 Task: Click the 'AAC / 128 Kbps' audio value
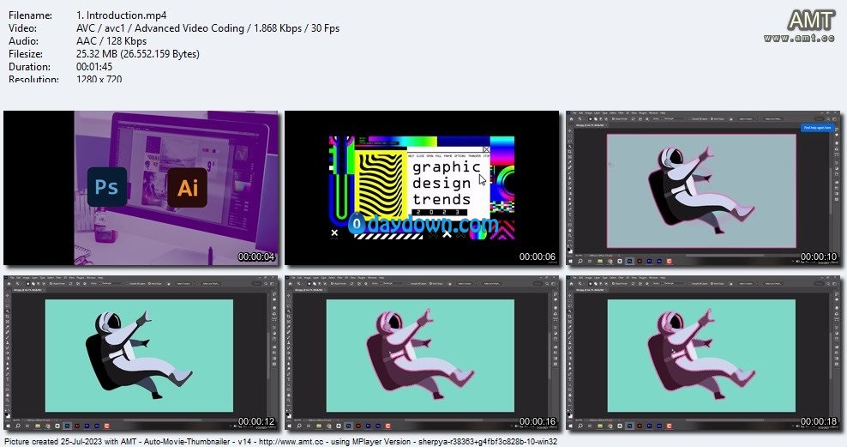pos(111,41)
